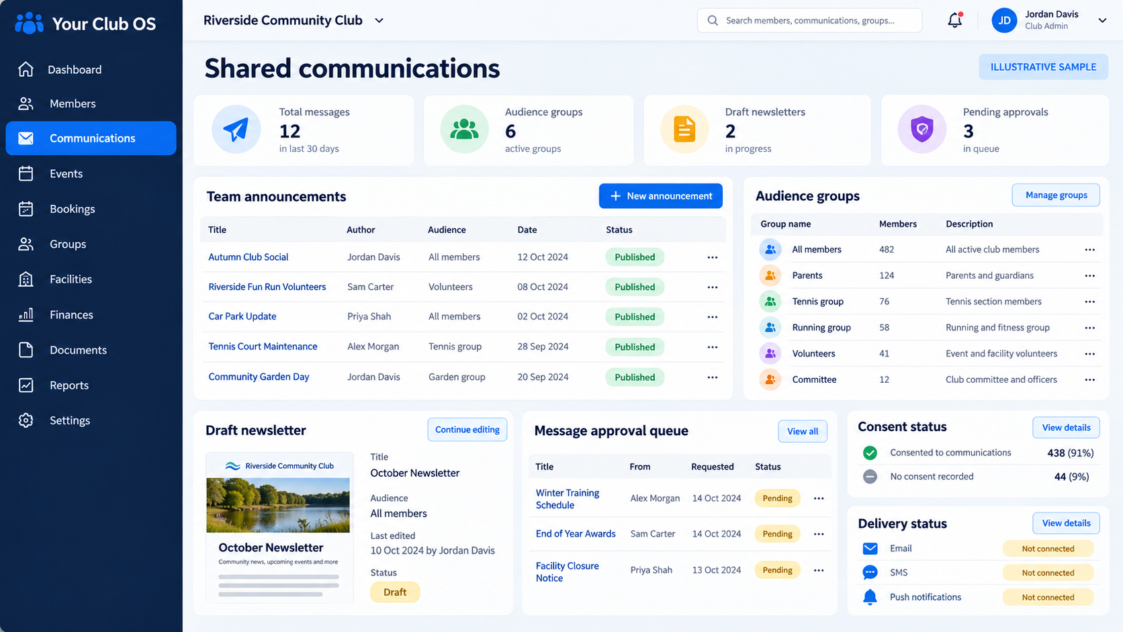This screenshot has height=632, width=1123.
Task: Go to Dashboard in sidebar
Action: pyautogui.click(x=91, y=69)
